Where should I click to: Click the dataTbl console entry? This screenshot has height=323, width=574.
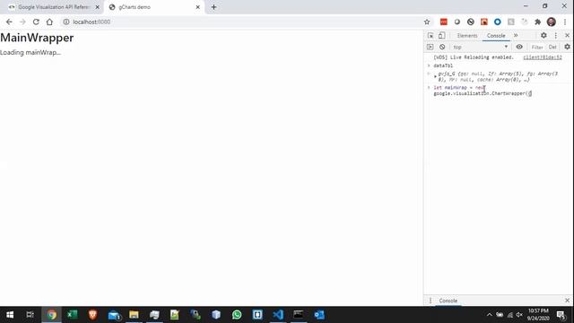443,65
